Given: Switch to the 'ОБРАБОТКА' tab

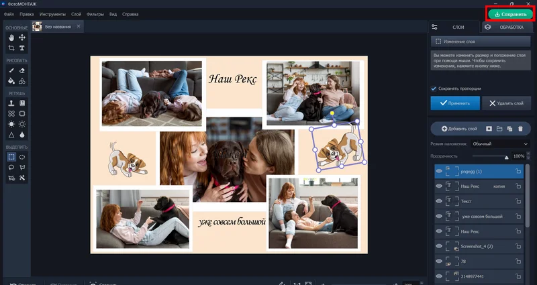Looking at the screenshot, I should [x=507, y=27].
